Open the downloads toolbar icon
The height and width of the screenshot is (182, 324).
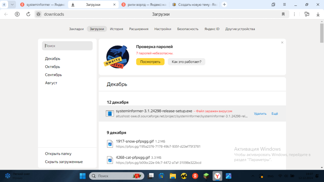pyautogui.click(x=318, y=14)
